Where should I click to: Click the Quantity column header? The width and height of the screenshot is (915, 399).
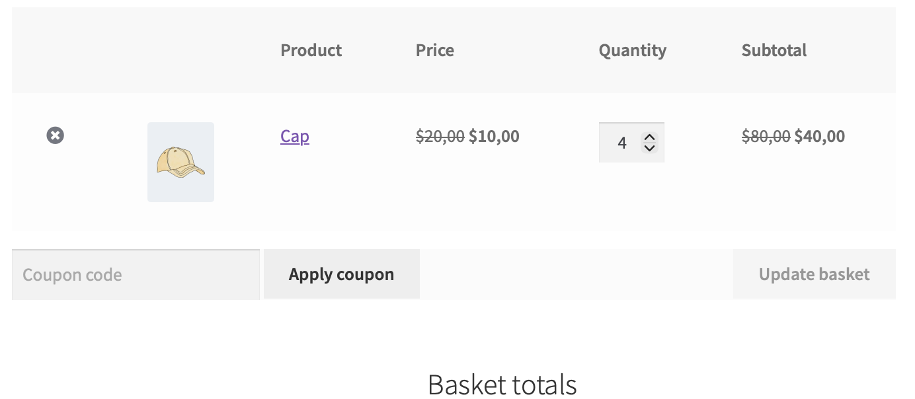point(633,50)
